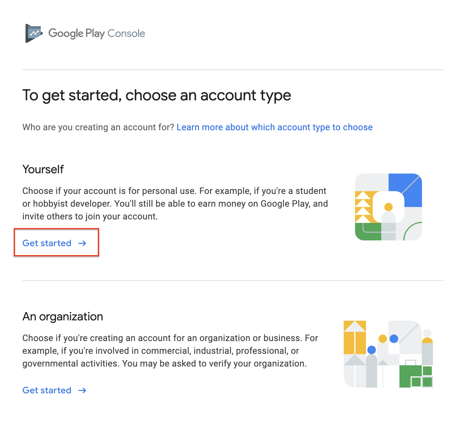The height and width of the screenshot is (421, 468).
Task: Choose 'Get started' for An organization account
Action: tap(47, 390)
